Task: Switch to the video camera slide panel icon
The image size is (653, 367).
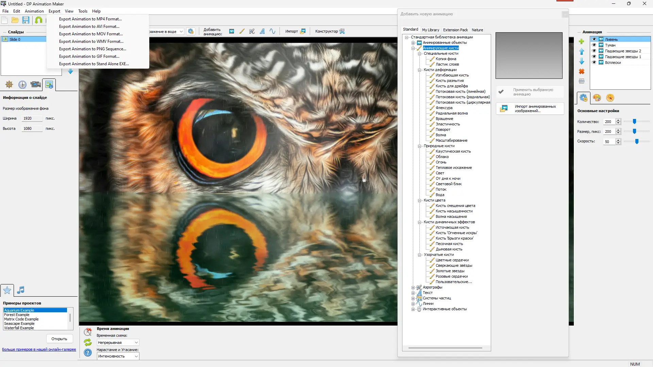Action: coord(35,85)
